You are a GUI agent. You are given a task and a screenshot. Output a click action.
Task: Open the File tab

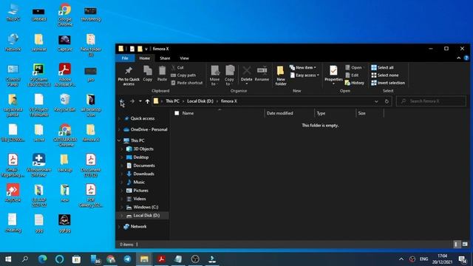pos(125,58)
